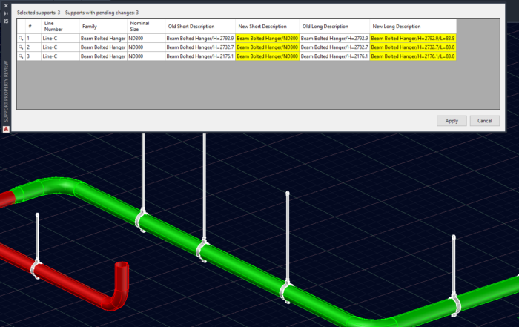Image resolution: width=519 pixels, height=327 pixels.
Task: Select Old Short Description 'Beam Bolted Hanger/H=2176.1'
Action: coord(200,56)
